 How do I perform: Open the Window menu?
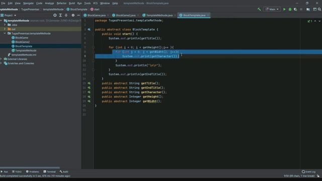point(105,4)
